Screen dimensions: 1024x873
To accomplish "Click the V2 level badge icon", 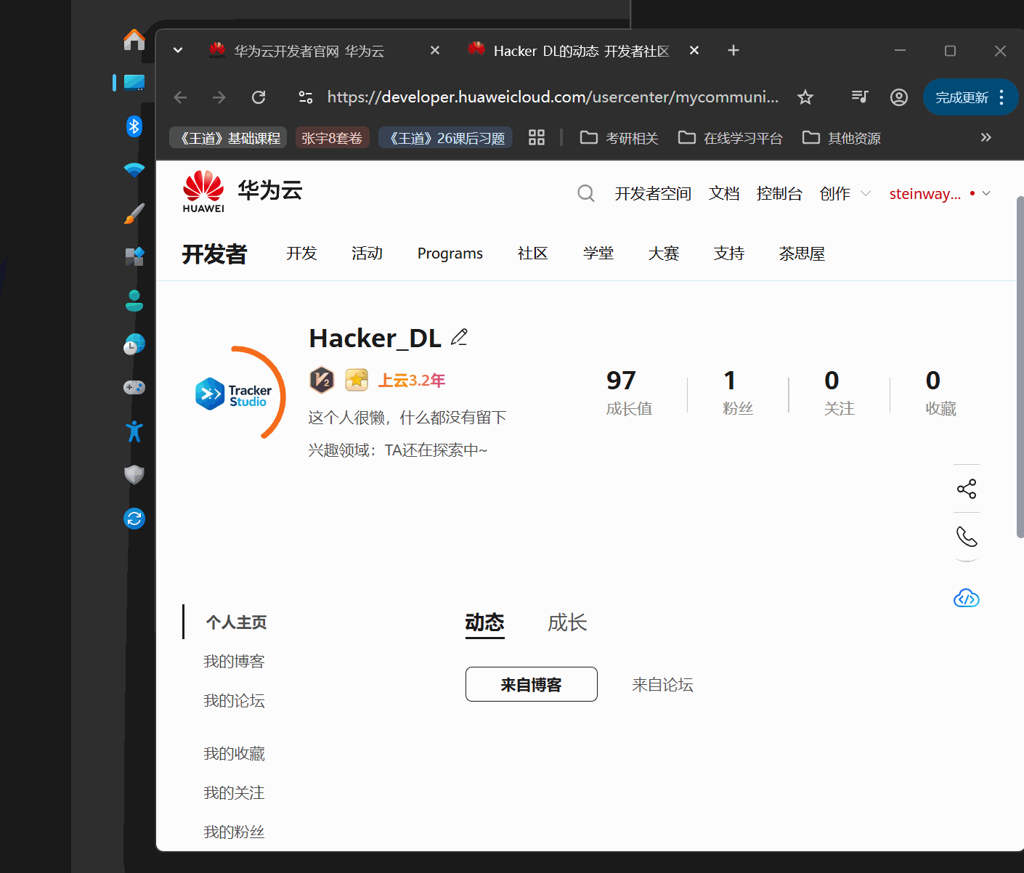I will point(322,380).
